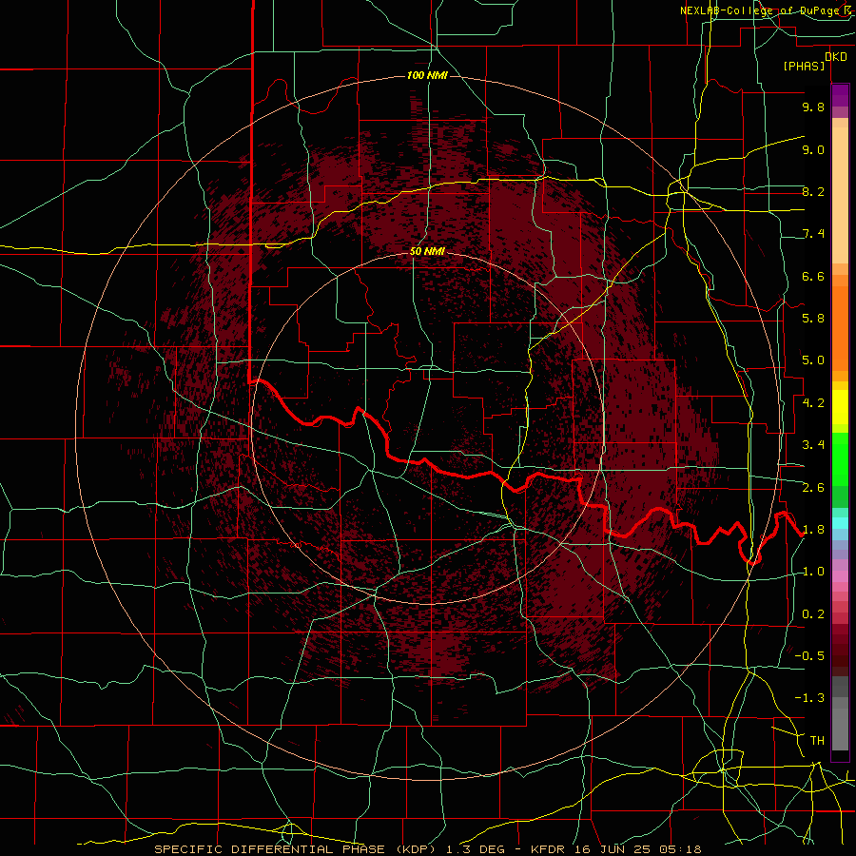Image resolution: width=856 pixels, height=856 pixels.
Task: Click the DKD legend header text
Action: [x=836, y=57]
